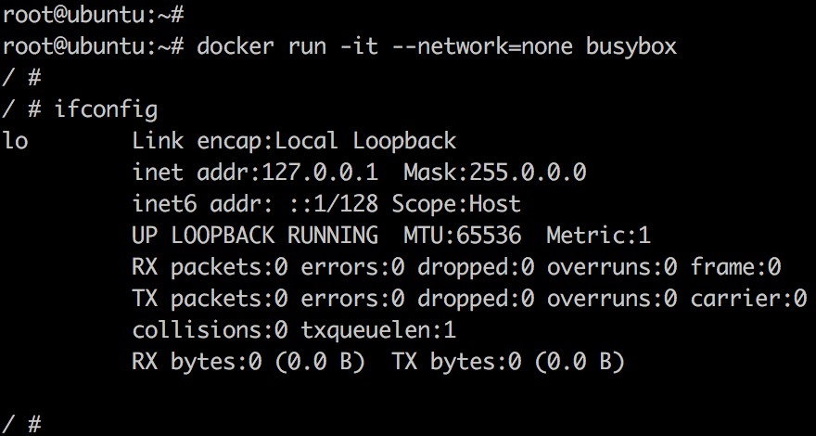Click the carrier:0 field
The width and height of the screenshot is (816, 436).
[x=748, y=300]
